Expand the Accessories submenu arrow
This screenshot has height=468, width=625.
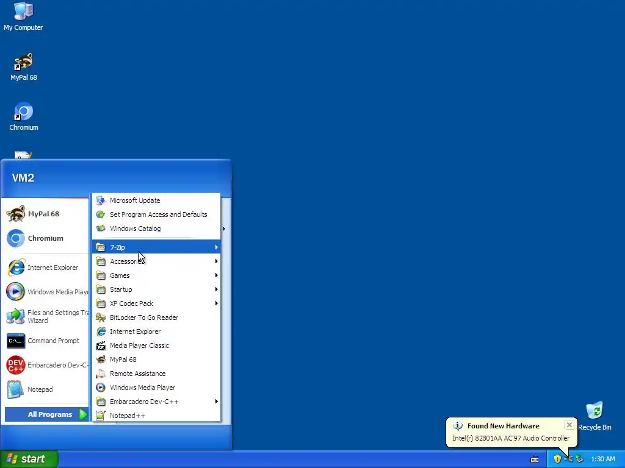click(x=217, y=261)
